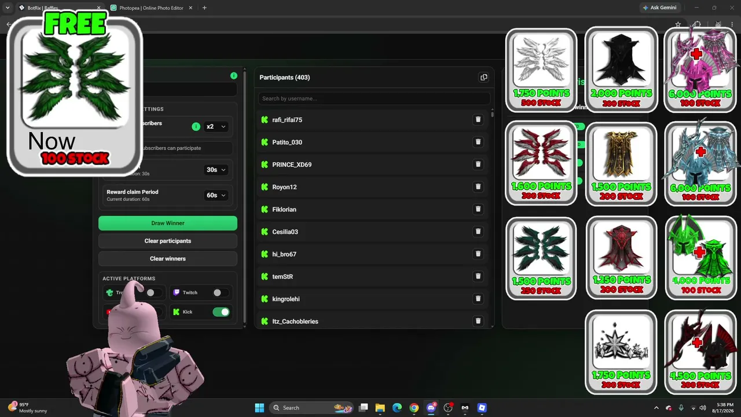This screenshot has height=417, width=741.
Task: Remove temStR from participants
Action: [x=478, y=276]
